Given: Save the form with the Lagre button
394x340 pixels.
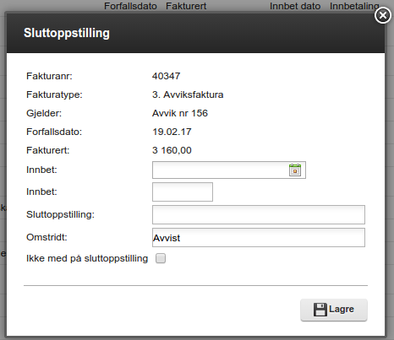Looking at the screenshot, I should click(x=334, y=310).
